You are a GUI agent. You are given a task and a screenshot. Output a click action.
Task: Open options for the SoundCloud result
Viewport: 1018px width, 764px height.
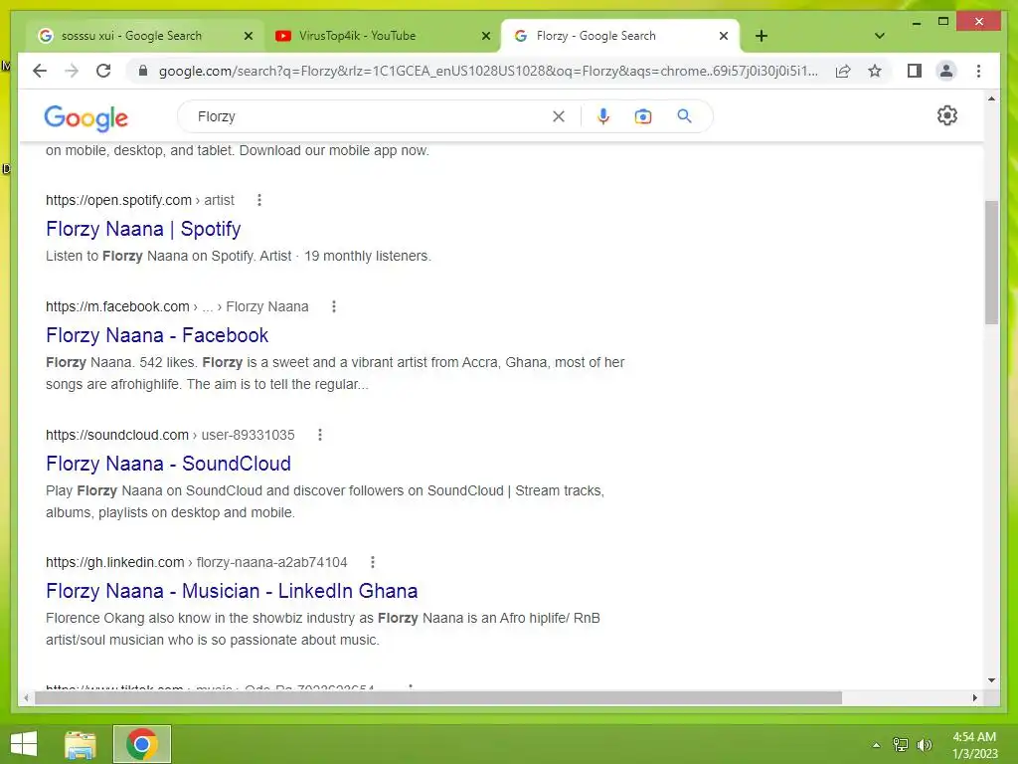pos(320,435)
